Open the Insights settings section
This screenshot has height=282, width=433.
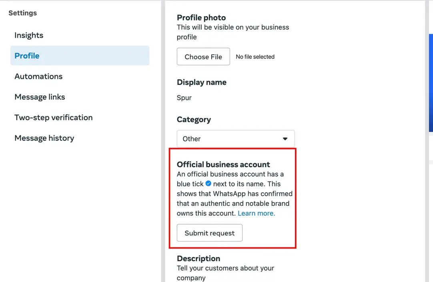pos(29,35)
